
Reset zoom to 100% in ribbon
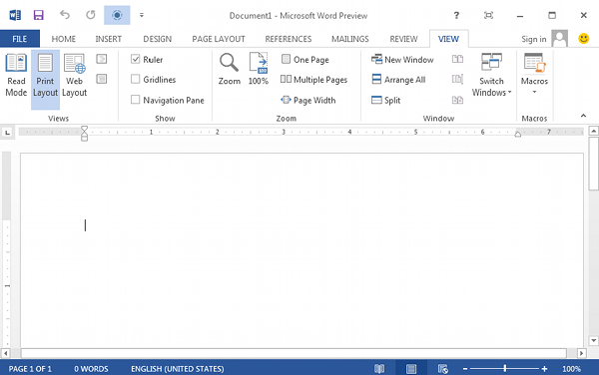(x=259, y=69)
